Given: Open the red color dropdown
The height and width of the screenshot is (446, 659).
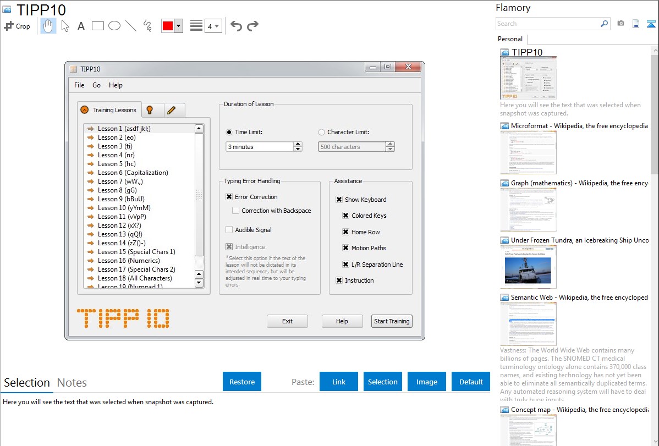Looking at the screenshot, I should click(x=178, y=26).
